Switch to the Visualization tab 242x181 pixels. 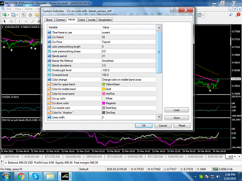coord(105,20)
